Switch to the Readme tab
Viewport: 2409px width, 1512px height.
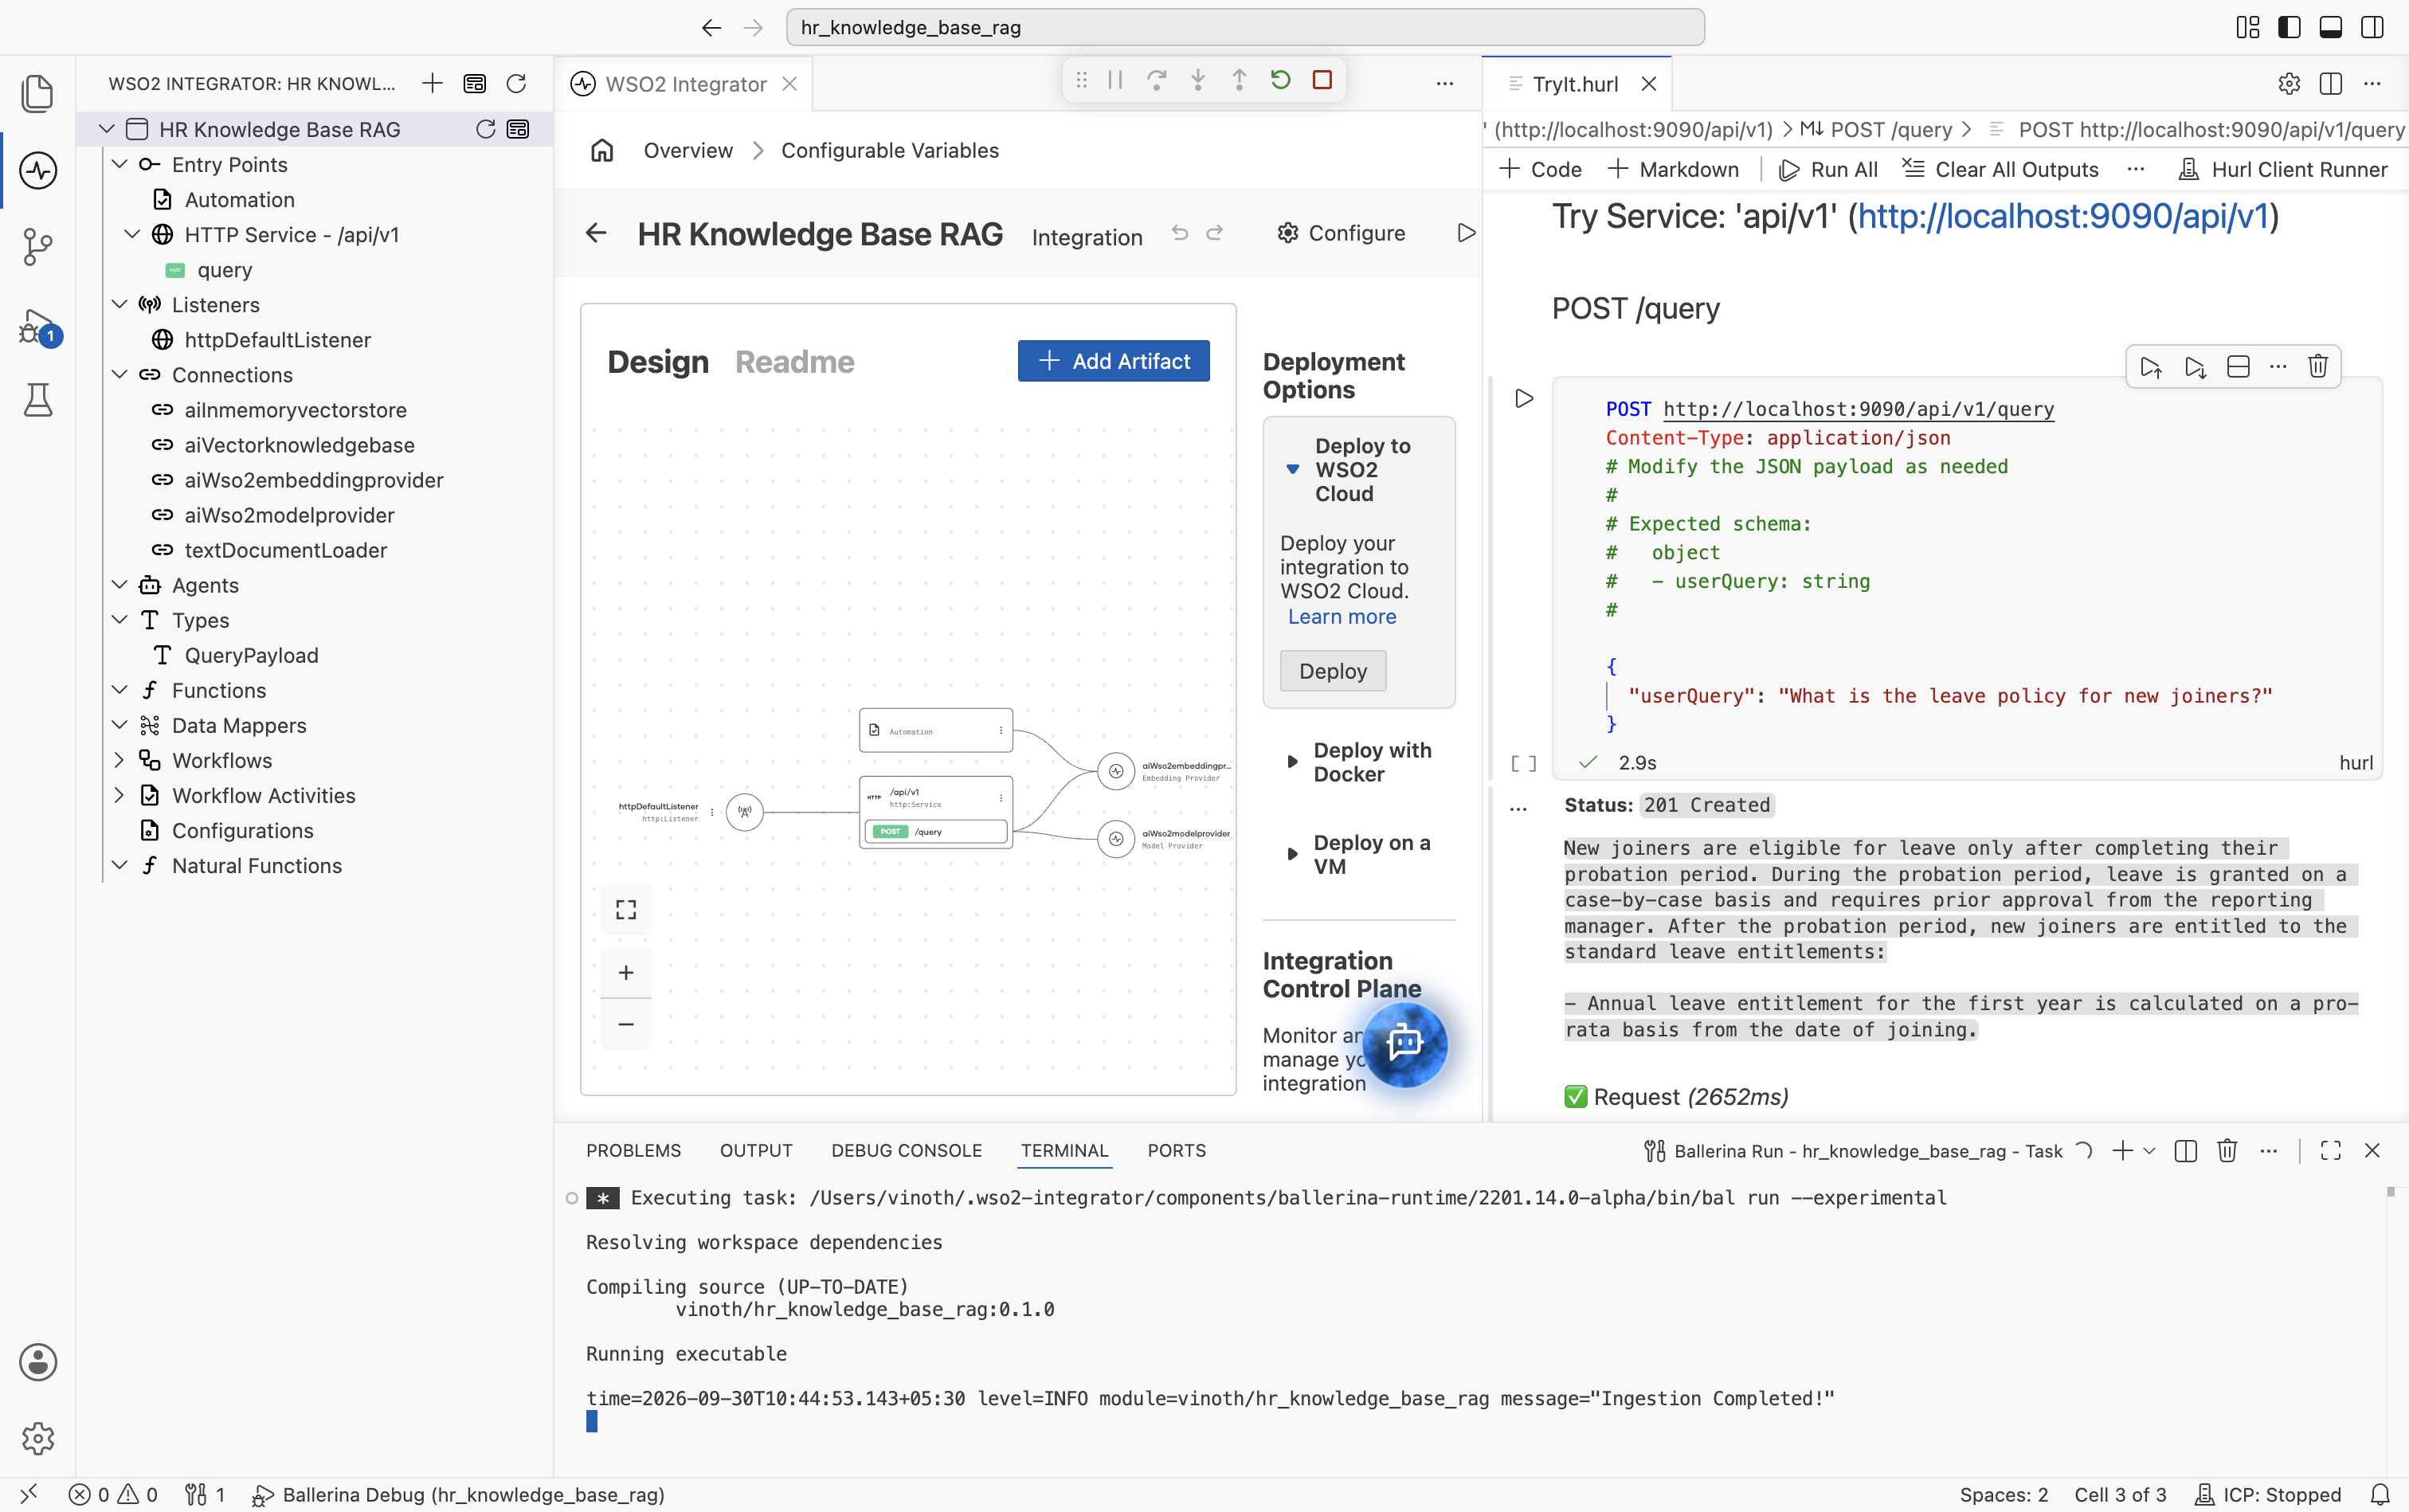pyautogui.click(x=794, y=362)
